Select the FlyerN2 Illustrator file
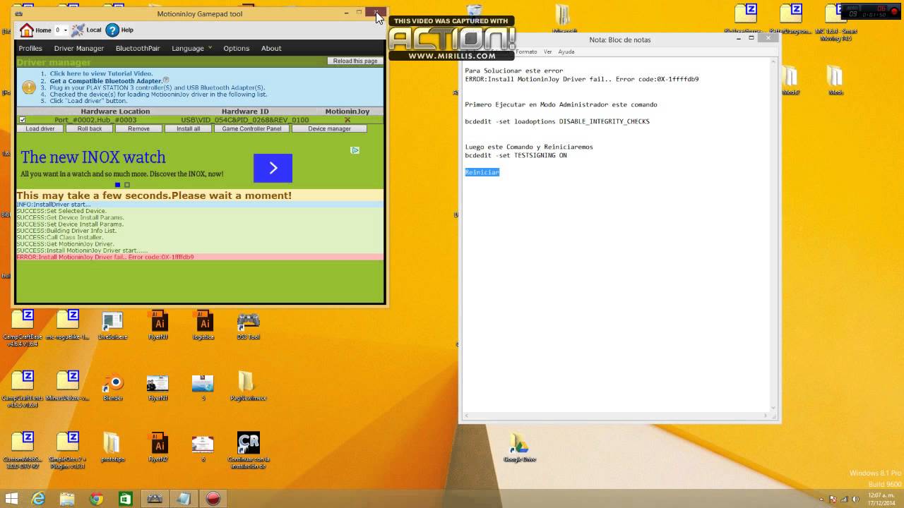Image resolution: width=904 pixels, height=508 pixels. point(158,448)
